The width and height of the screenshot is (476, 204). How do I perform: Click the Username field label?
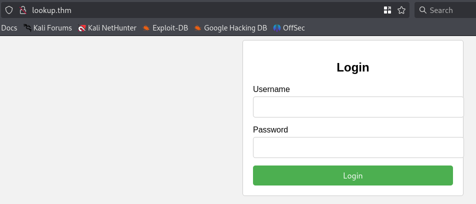[x=271, y=89]
